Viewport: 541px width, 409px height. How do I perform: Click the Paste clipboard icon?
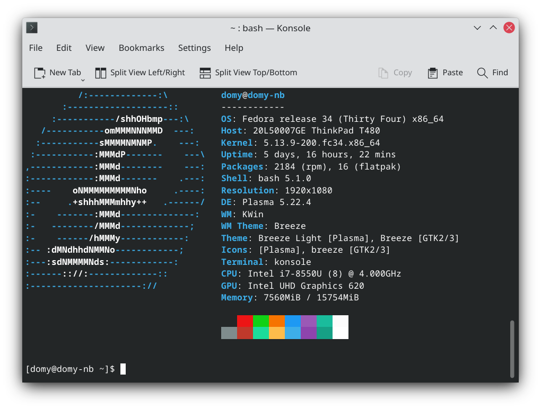click(433, 73)
